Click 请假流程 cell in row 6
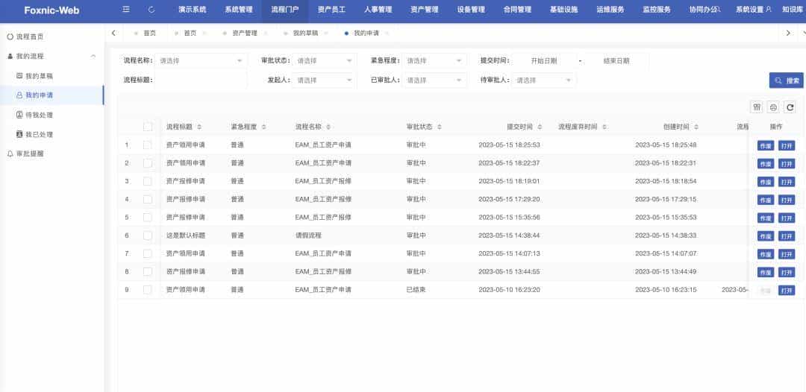This screenshot has height=392, width=806. (x=308, y=235)
